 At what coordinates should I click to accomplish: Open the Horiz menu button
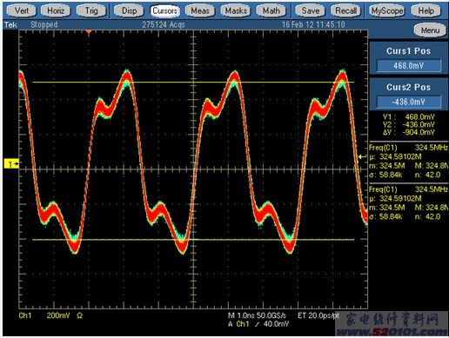[56, 11]
